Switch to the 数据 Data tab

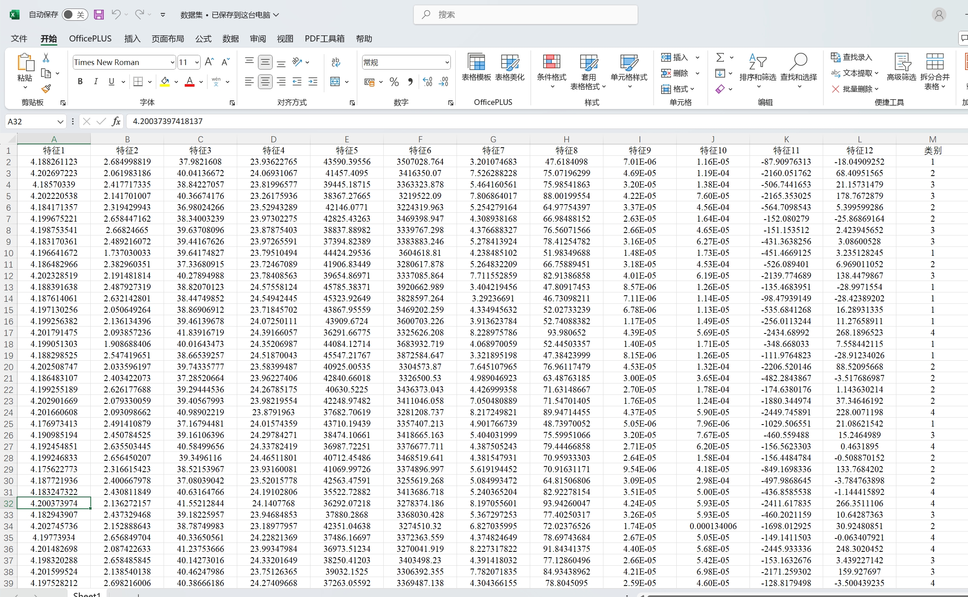231,39
